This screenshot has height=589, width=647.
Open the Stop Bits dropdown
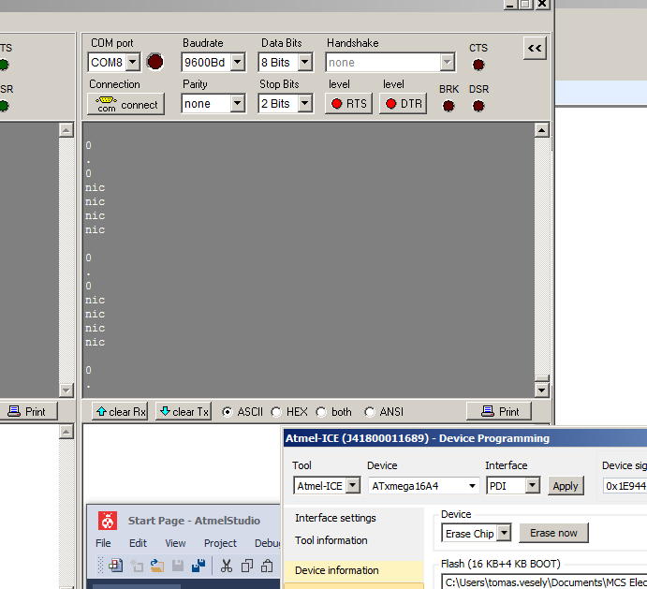tap(305, 104)
